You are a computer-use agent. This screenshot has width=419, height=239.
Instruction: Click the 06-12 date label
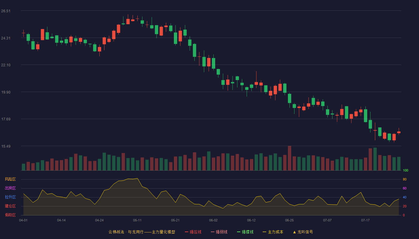click(251, 220)
